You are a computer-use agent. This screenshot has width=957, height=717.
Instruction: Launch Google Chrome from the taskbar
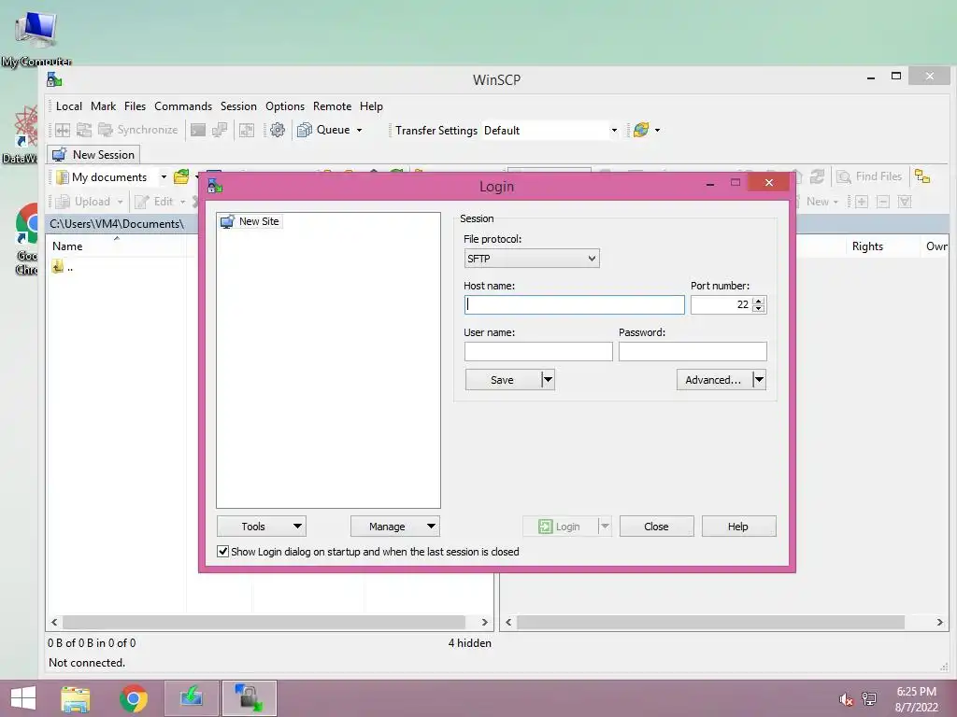pos(133,698)
